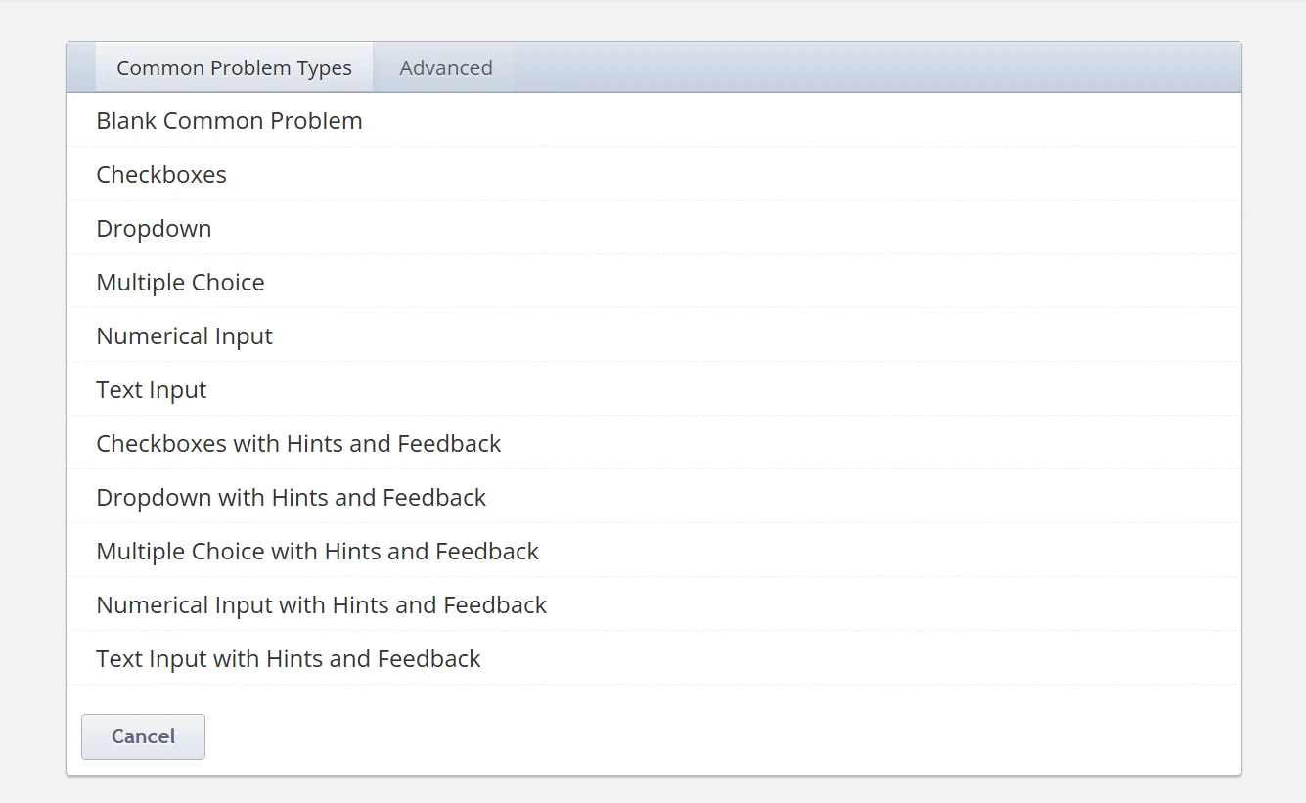Open Checkboxes with Hints and Feedback
Viewport: 1306px width, 803px height.
click(x=653, y=443)
